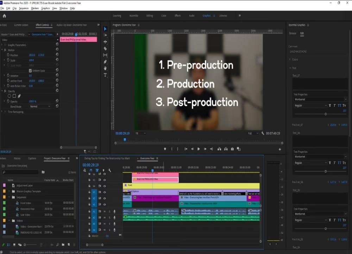
Task: Add a marker in Program monitor
Action: point(165,149)
